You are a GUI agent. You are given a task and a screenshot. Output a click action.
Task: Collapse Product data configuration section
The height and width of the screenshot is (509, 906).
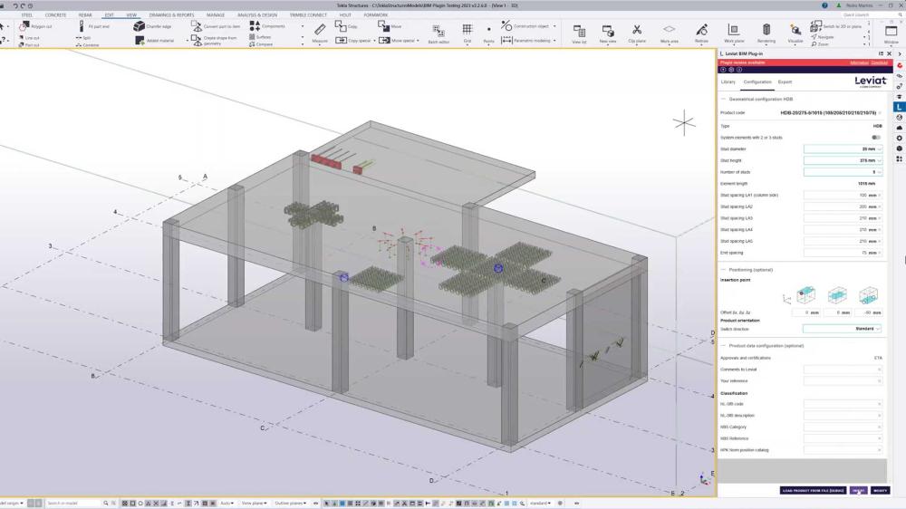coord(723,345)
